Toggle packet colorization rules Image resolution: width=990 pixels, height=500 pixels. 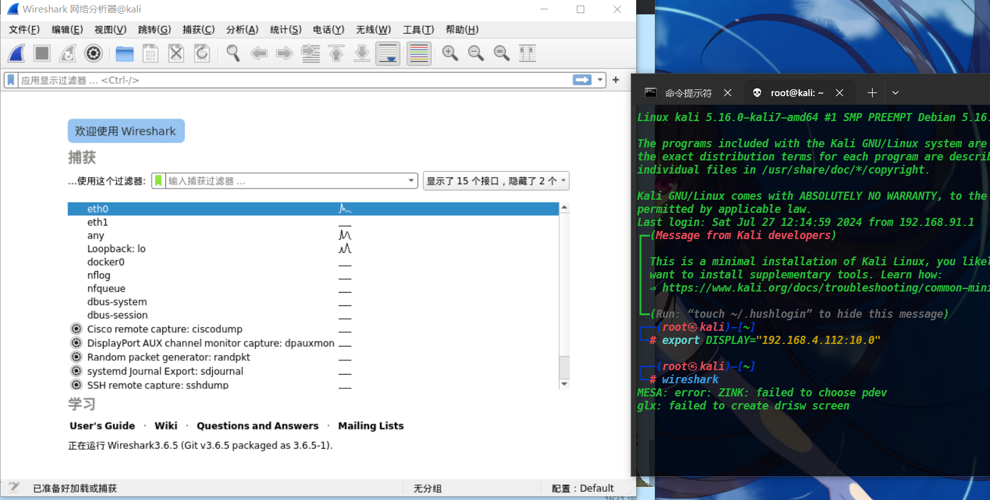tap(419, 54)
